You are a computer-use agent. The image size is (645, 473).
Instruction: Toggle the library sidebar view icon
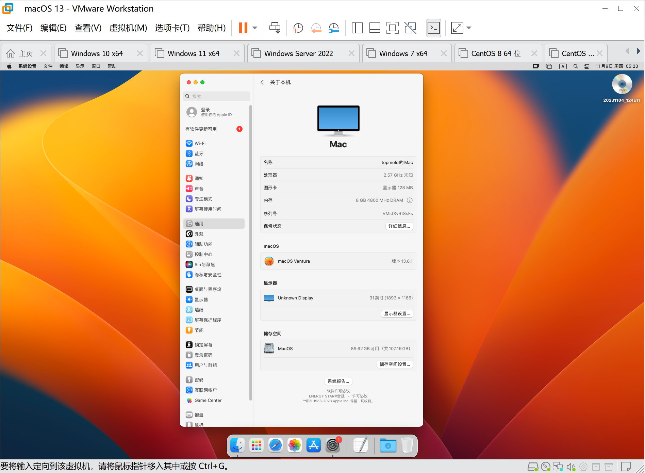[x=357, y=28]
